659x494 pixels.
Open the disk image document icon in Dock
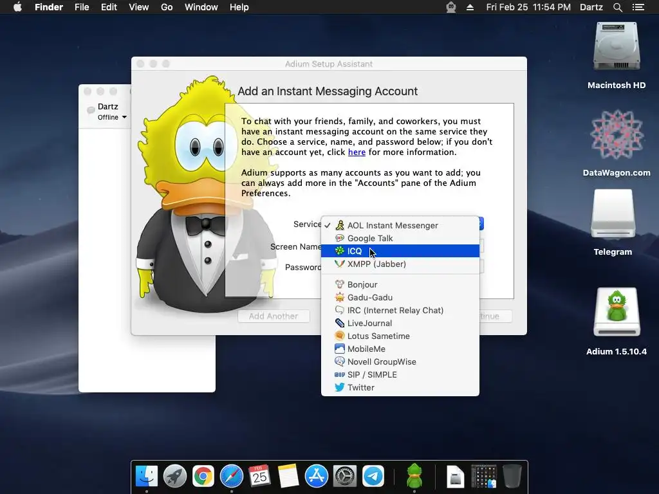coord(455,477)
